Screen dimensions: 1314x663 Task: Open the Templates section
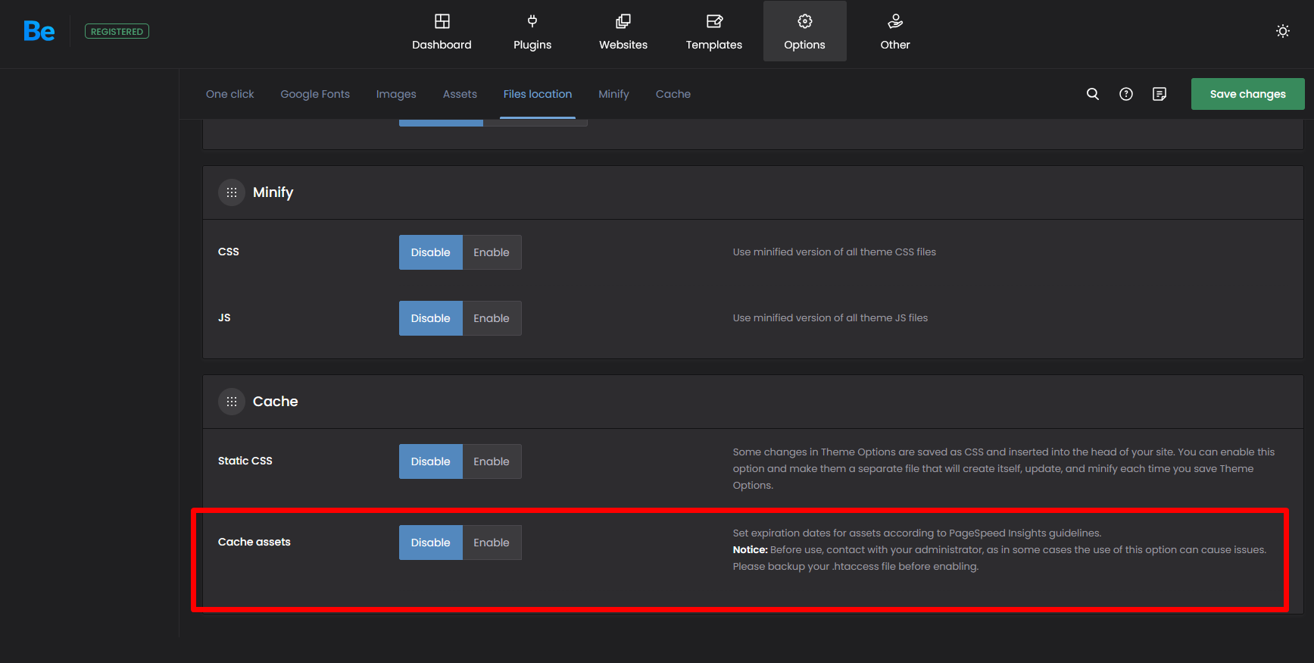(x=713, y=32)
